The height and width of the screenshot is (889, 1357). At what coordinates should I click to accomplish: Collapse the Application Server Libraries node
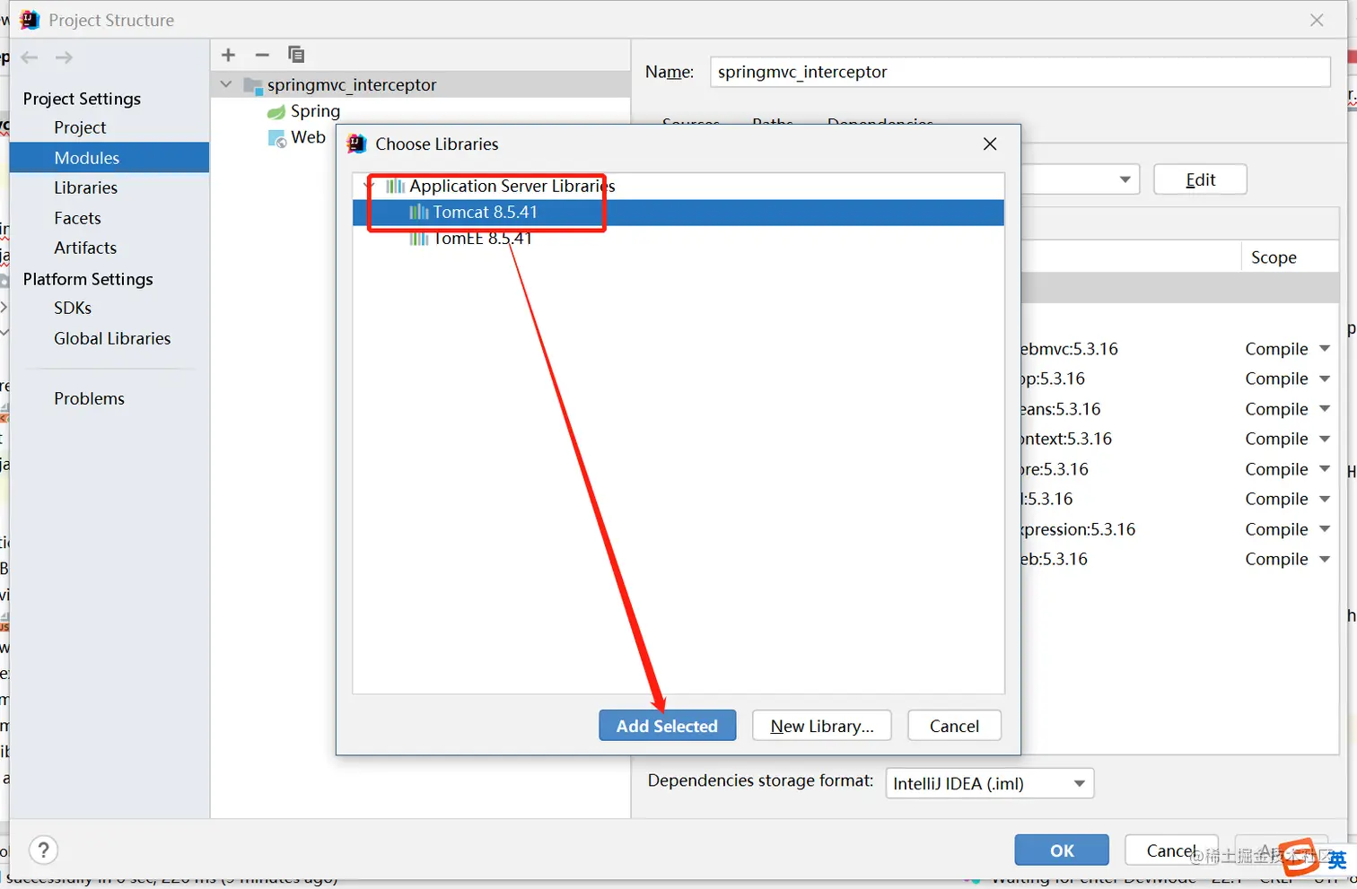(368, 186)
